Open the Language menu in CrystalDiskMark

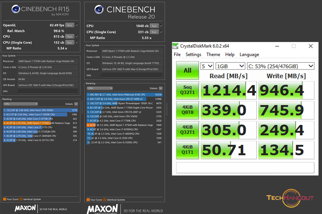249,55
